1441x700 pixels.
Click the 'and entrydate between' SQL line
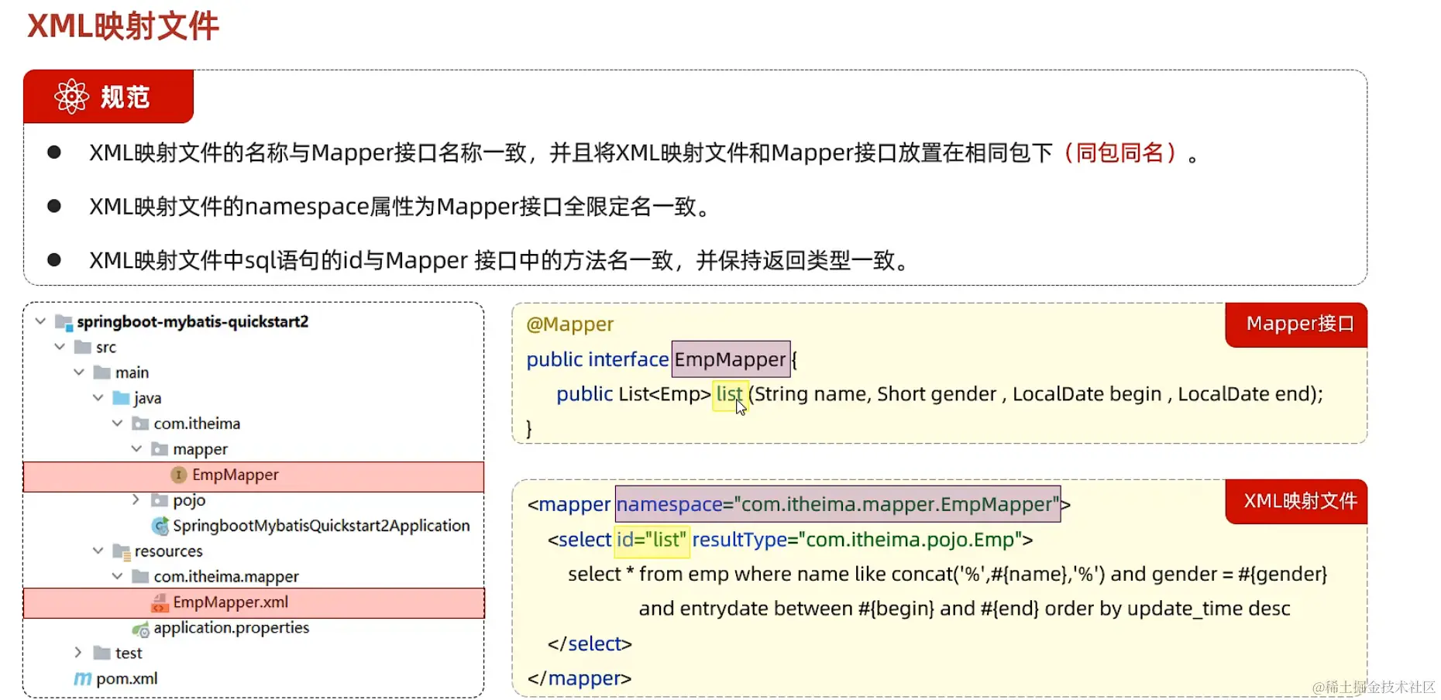965,609
